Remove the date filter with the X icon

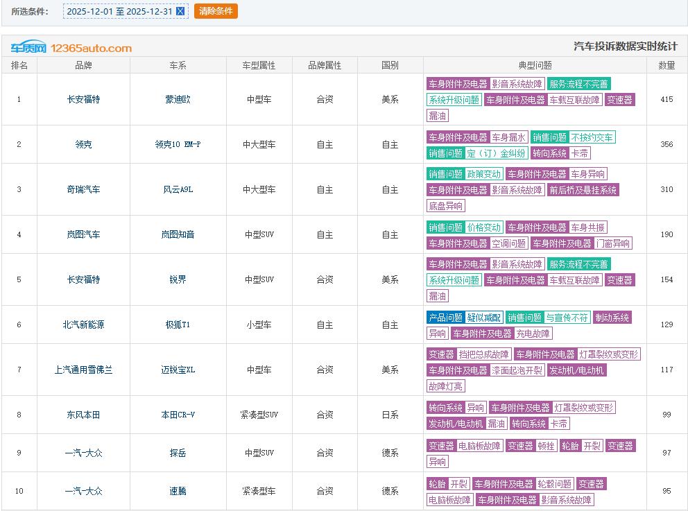coord(180,11)
